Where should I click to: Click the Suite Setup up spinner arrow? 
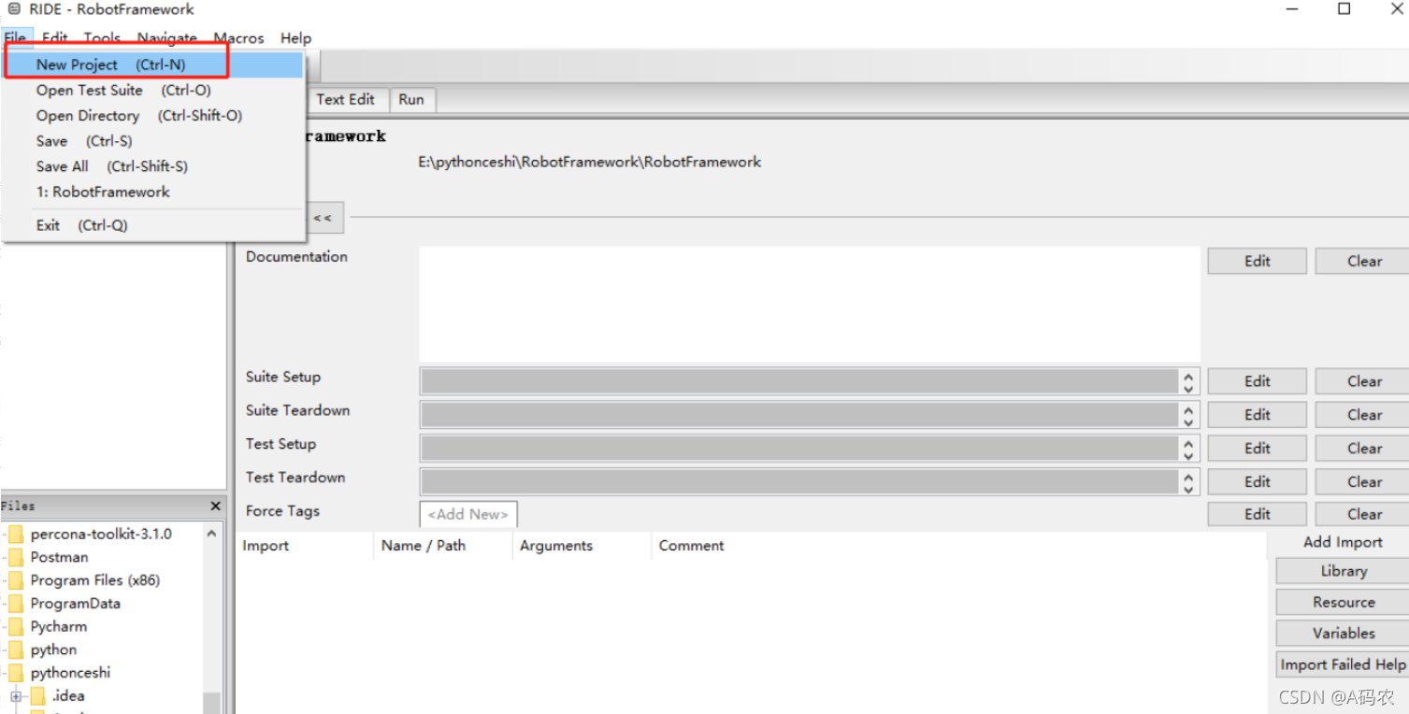point(1187,376)
